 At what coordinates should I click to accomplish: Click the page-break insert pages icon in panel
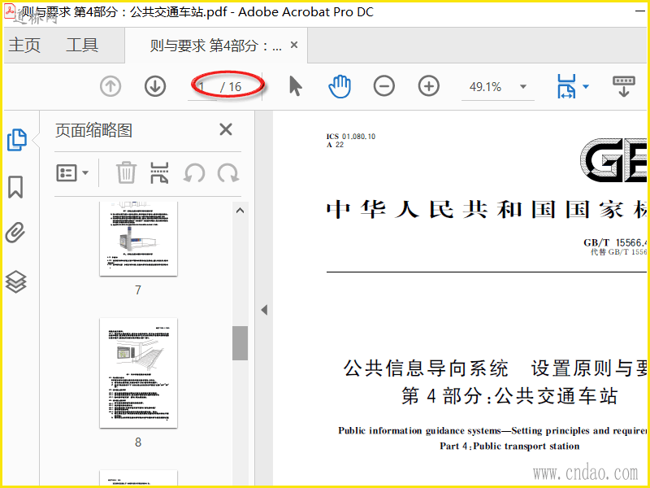[x=159, y=173]
